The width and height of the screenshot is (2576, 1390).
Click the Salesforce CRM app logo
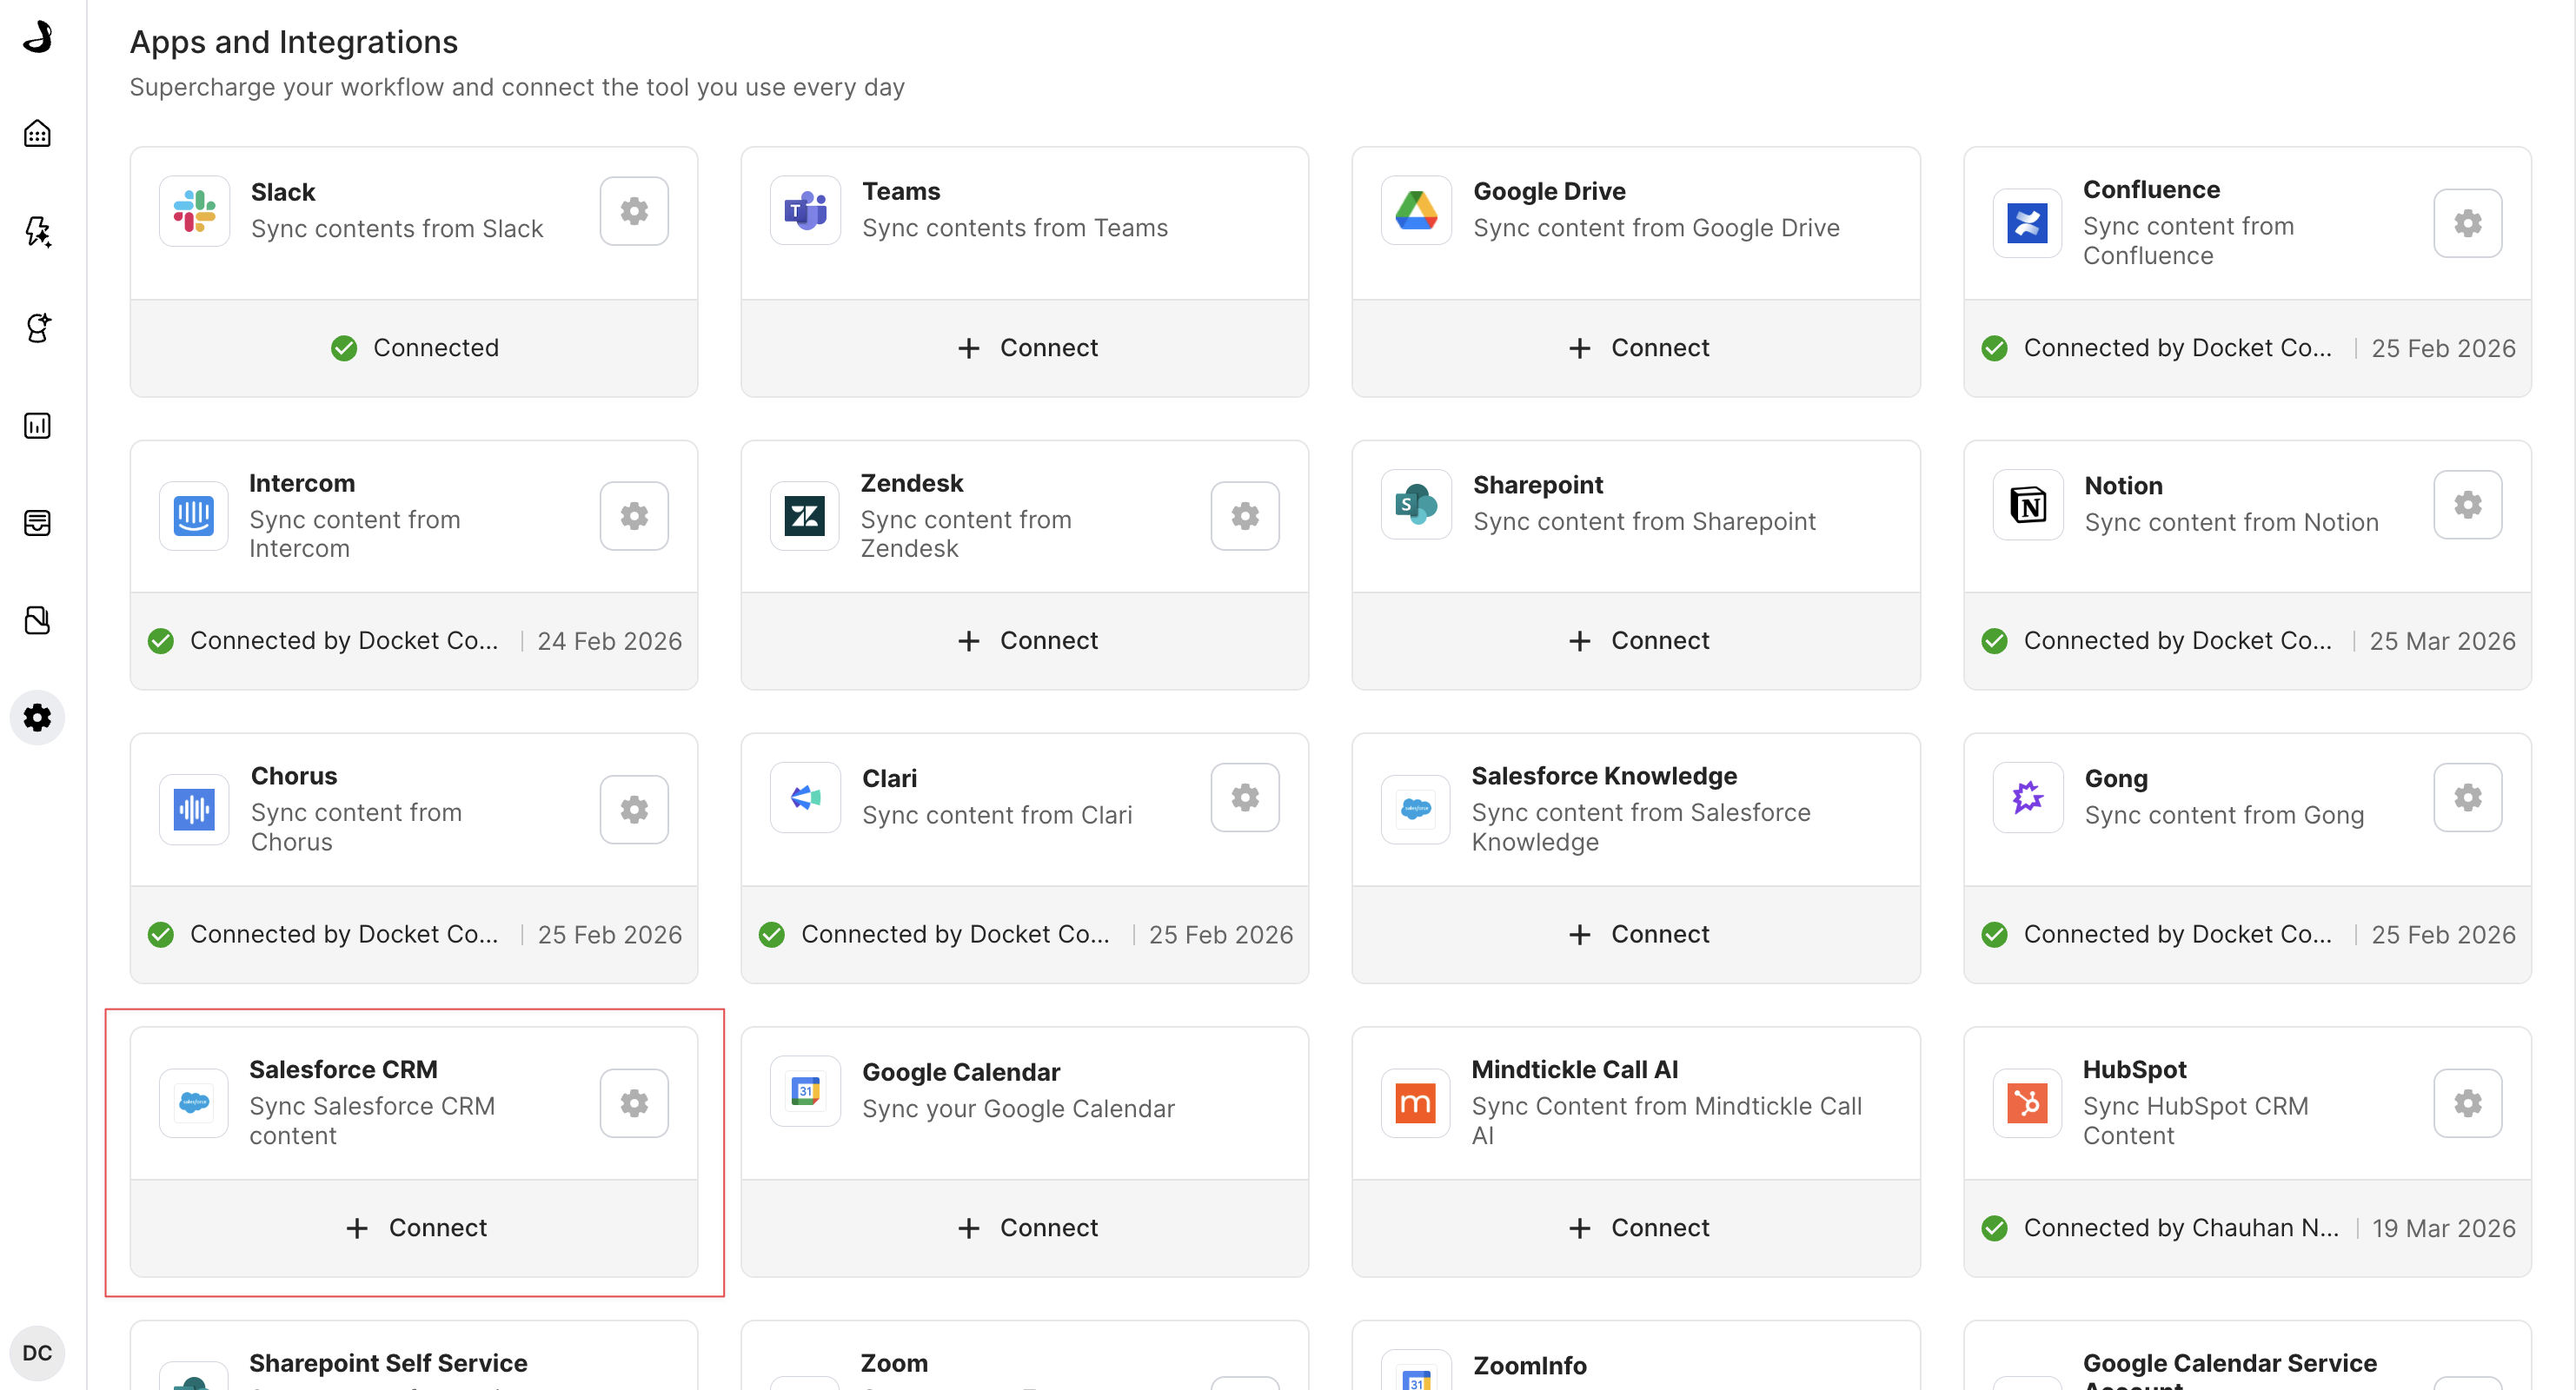click(194, 1103)
